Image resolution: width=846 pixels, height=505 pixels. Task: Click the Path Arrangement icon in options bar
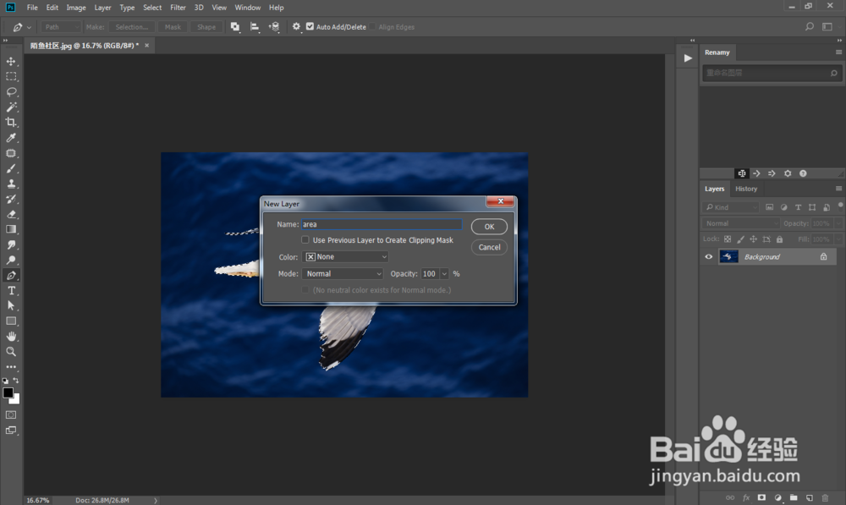[274, 26]
